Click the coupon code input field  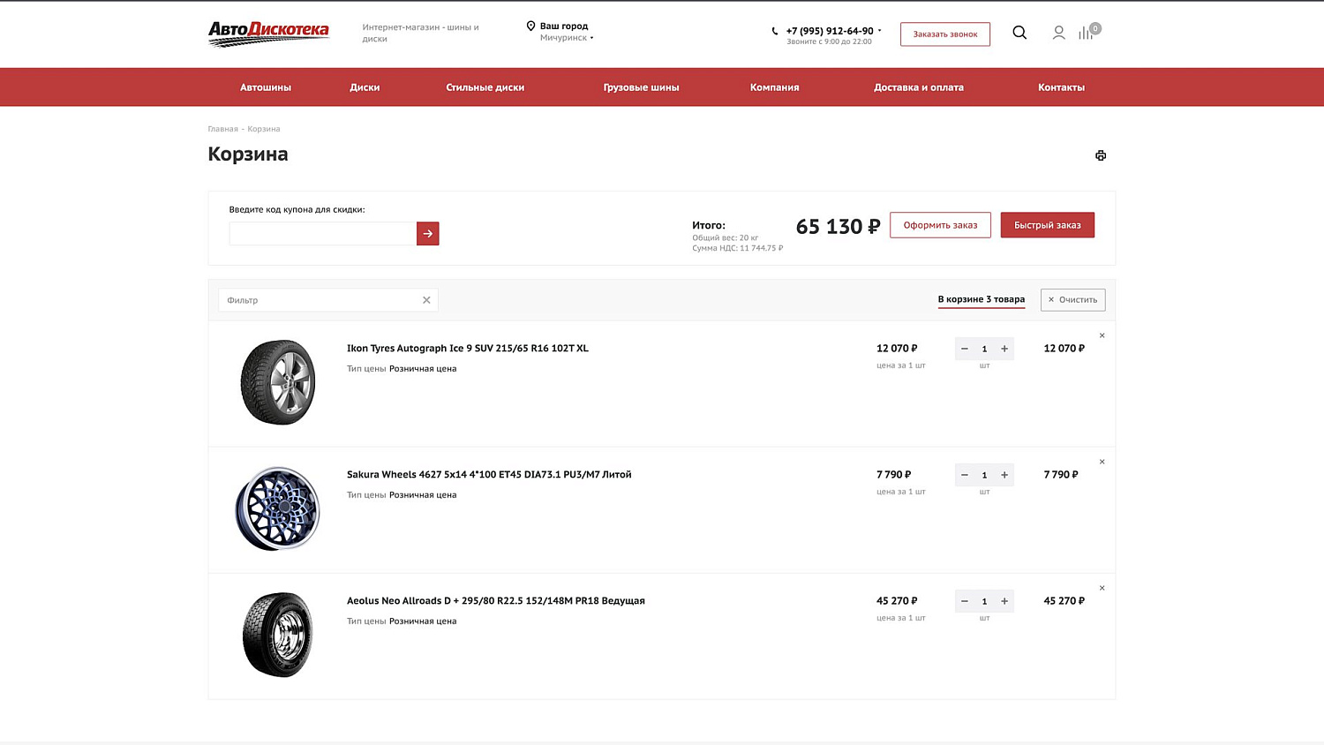322,234
